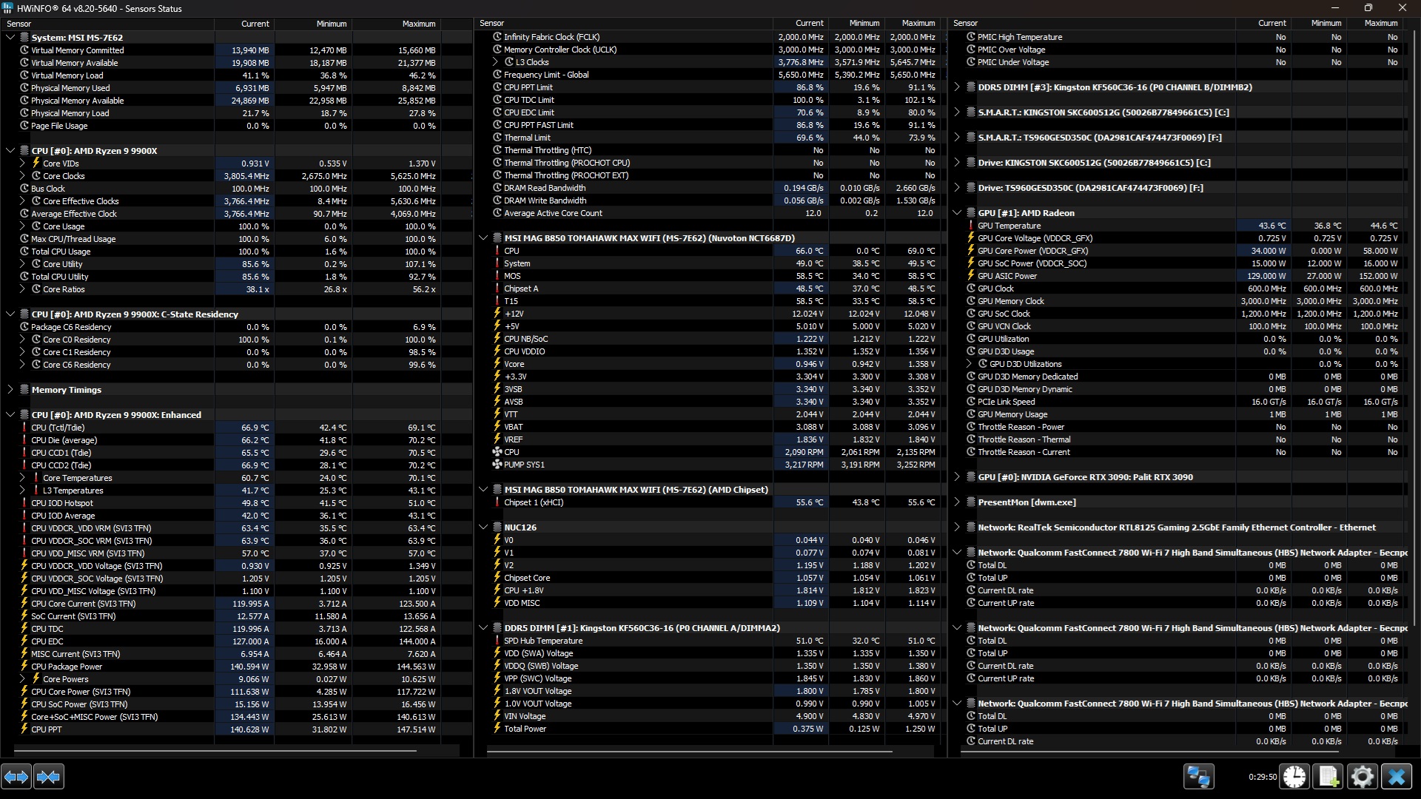Click the thermometer icon beside SPD Hub Temperature

coord(497,641)
